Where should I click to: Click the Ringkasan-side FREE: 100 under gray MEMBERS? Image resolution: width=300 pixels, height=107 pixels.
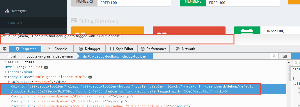click(x=109, y=3)
